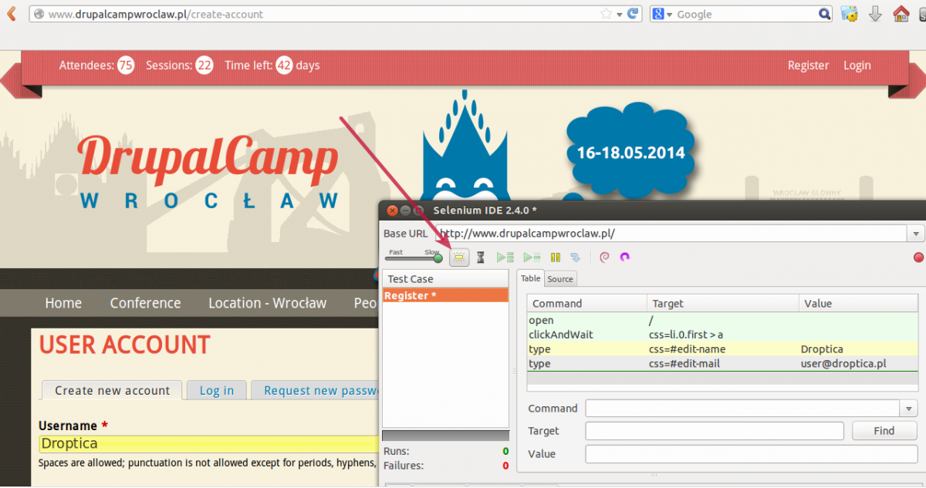
Task: Click the Command column header
Action: 587,304
